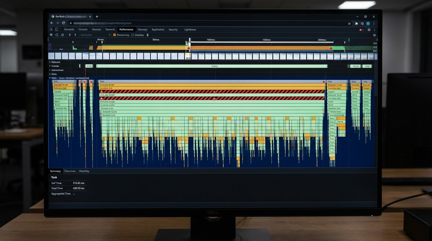
Task: Collapse the expanded Main thread track
Action: click(50, 78)
